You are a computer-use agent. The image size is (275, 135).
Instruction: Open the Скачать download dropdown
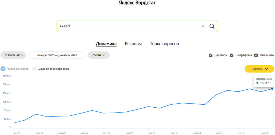pyautogui.click(x=259, y=69)
